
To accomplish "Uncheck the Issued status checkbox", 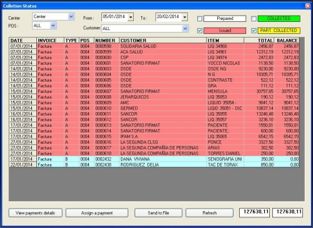I will pos(200,31).
